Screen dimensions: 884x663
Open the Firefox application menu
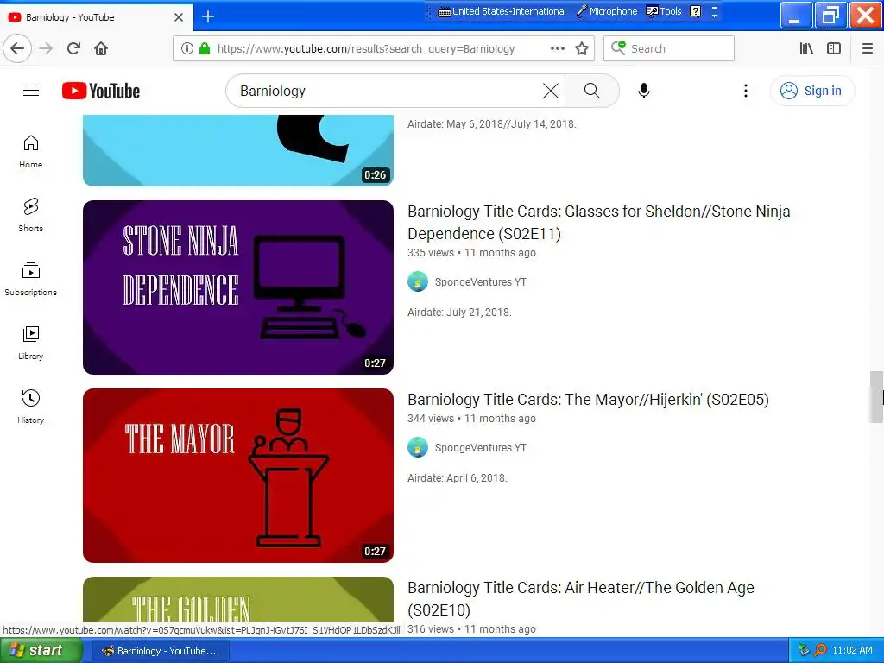[x=868, y=48]
